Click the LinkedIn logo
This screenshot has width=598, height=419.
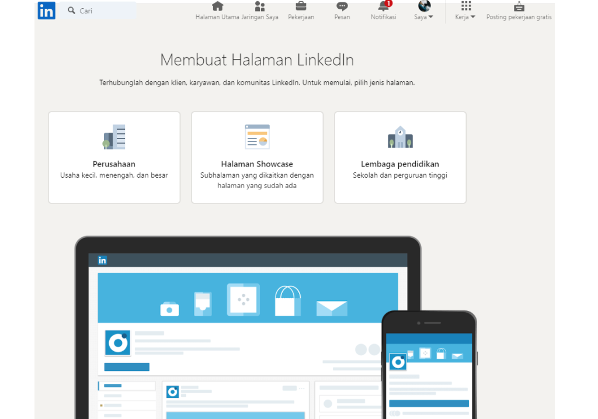[x=47, y=11]
